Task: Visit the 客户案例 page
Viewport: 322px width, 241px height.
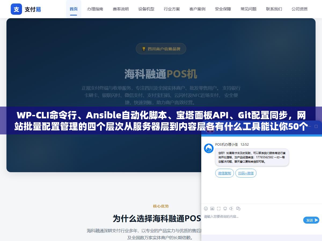Action: coord(197,9)
